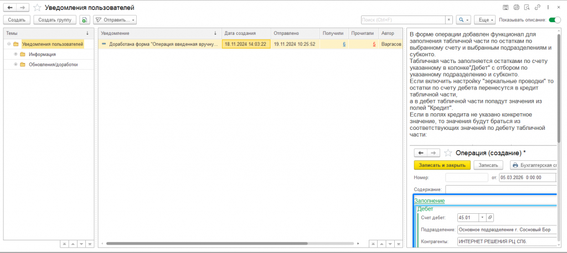Move down one item in Темы panel
Screen dimensions: 567x253
coord(81,244)
